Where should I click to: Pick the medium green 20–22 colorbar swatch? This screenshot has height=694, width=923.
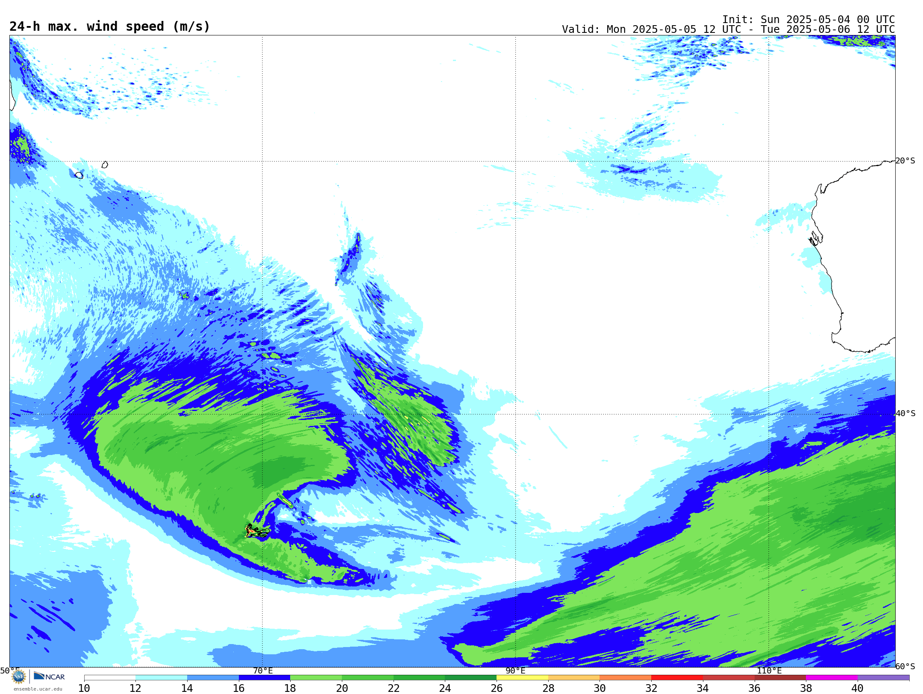pos(367,678)
